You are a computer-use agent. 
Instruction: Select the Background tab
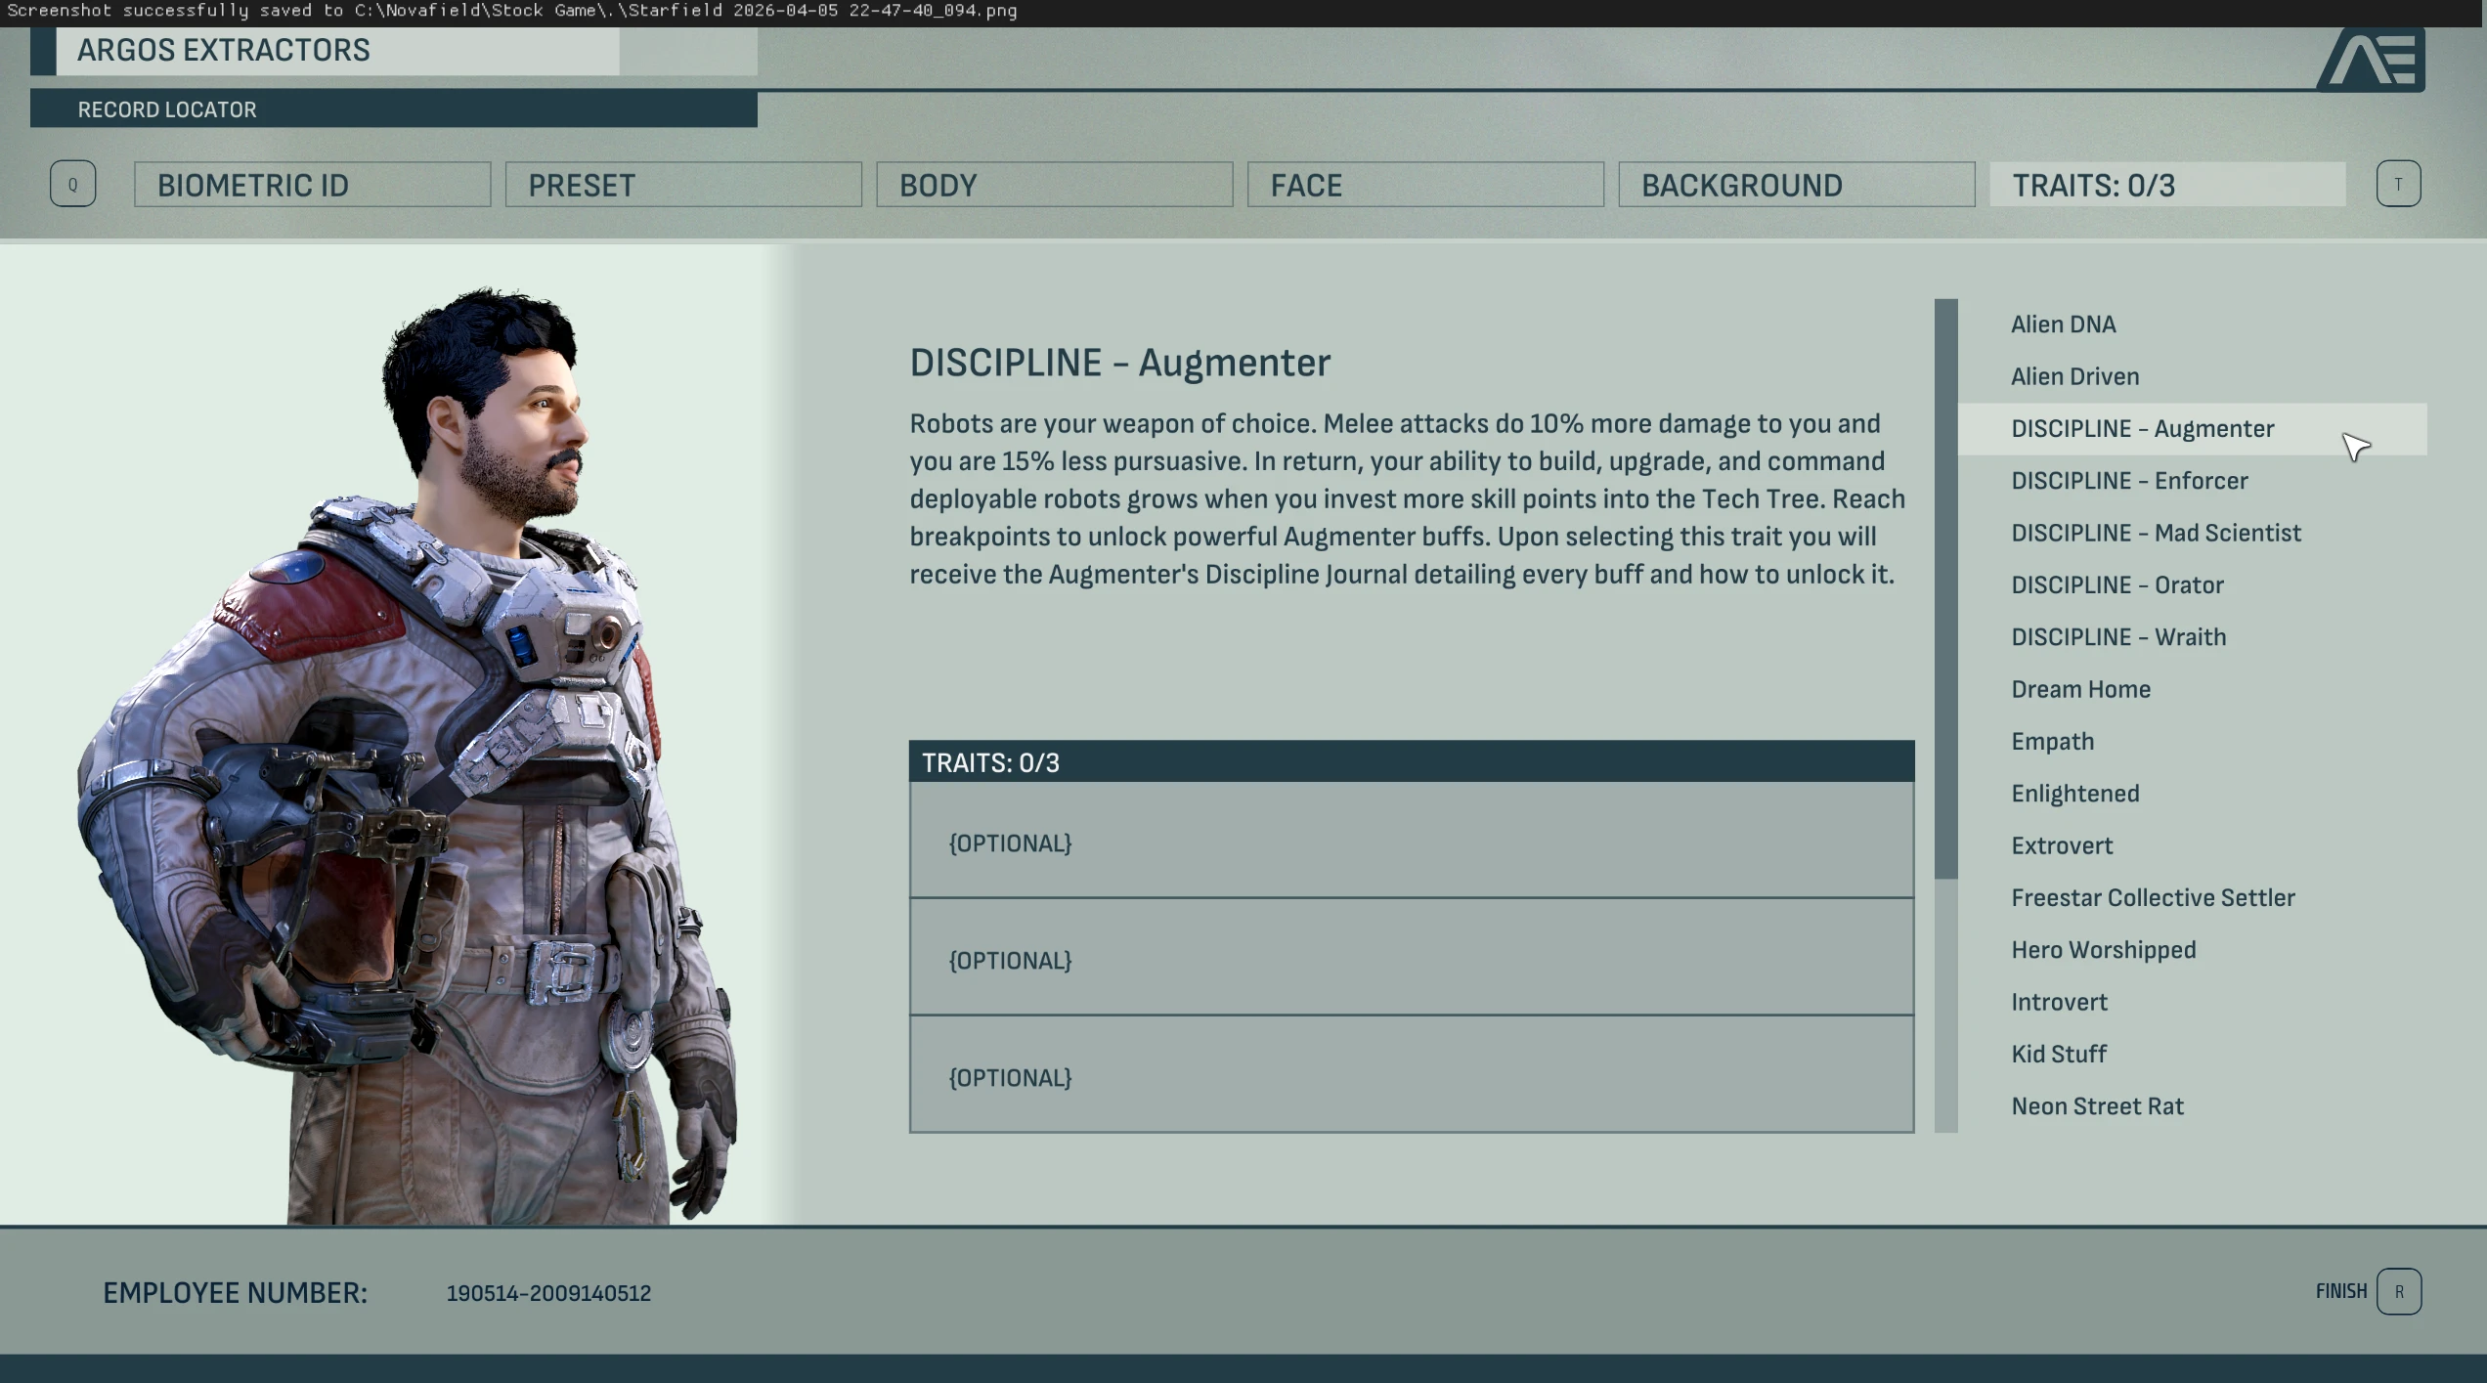pos(1796,185)
